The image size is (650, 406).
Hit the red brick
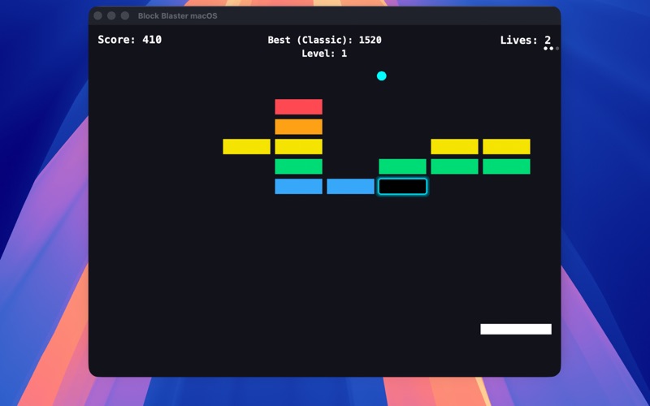(298, 107)
